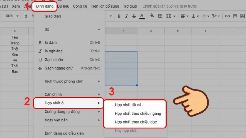Click the cell containing Hy
Screen dimensions: 246x138
15,60
